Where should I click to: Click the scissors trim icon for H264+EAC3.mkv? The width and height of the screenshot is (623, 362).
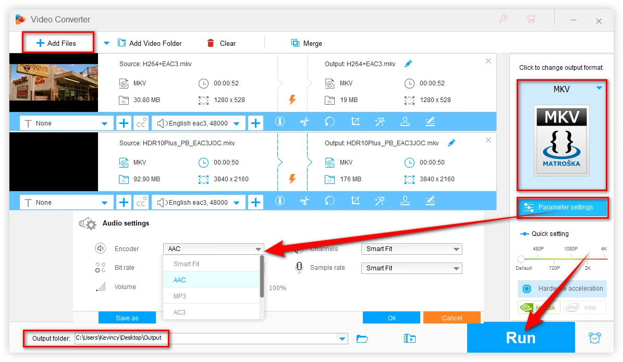coord(305,122)
